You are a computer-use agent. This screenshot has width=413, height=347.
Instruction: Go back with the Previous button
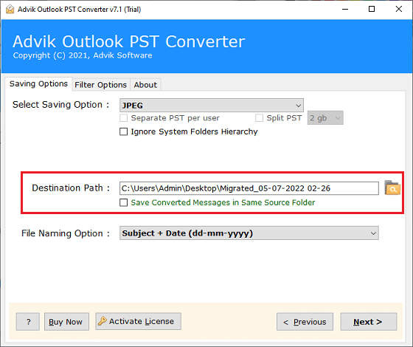pyautogui.click(x=305, y=321)
